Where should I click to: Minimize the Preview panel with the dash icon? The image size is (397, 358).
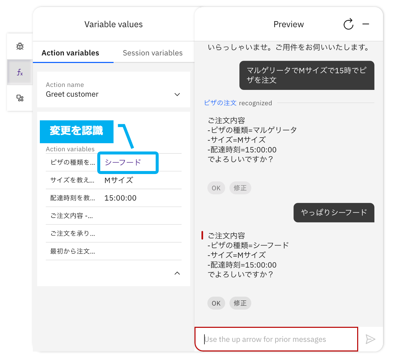(365, 24)
